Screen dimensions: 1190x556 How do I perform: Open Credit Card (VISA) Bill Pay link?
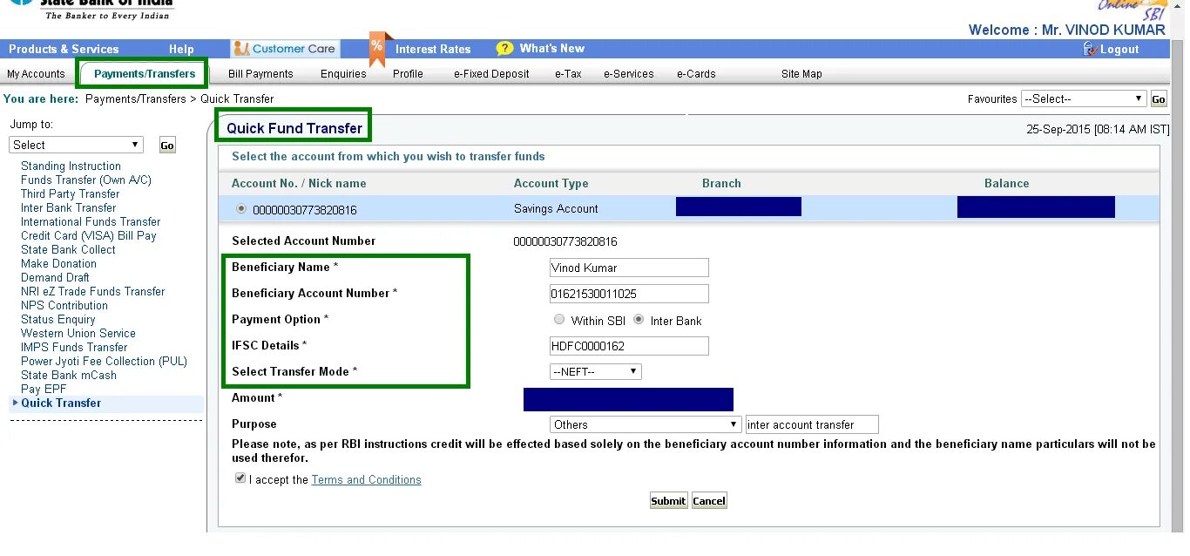(x=89, y=235)
